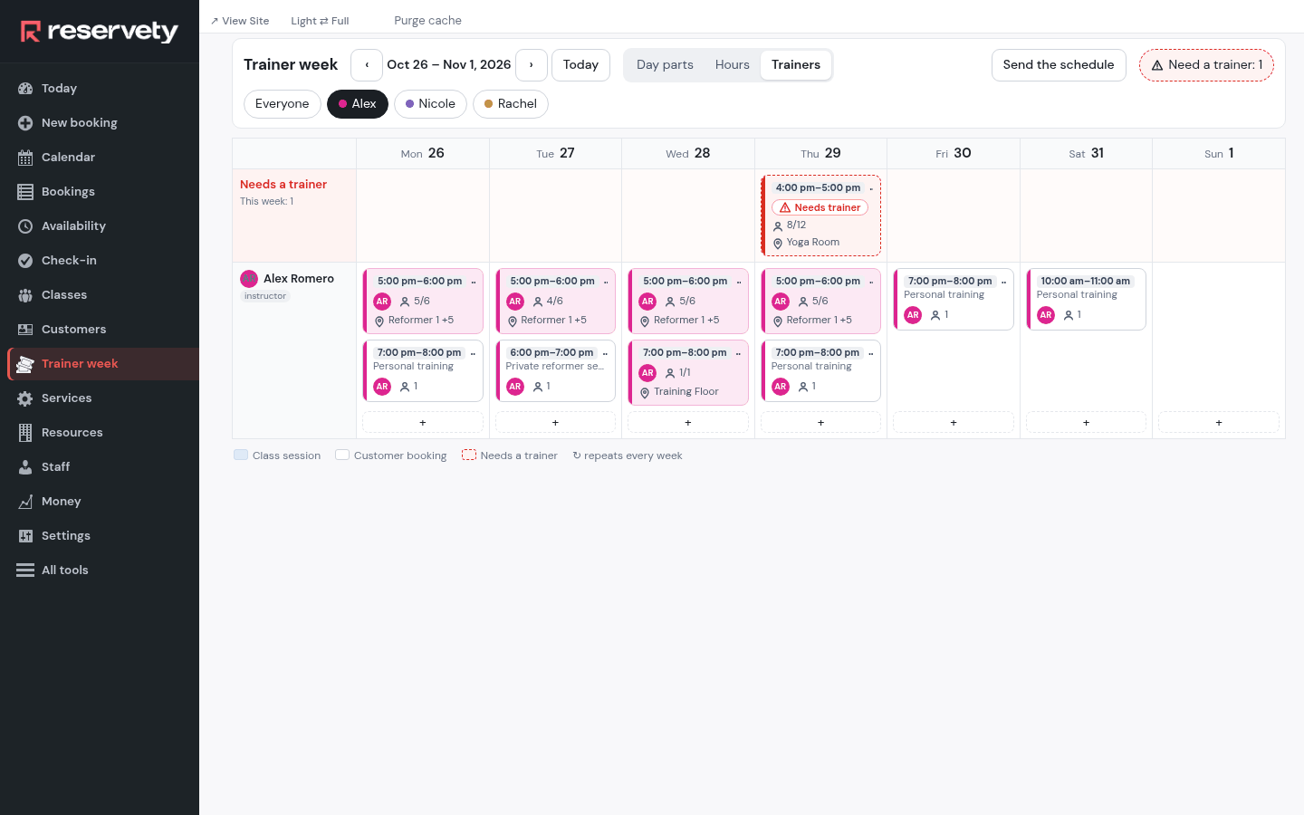This screenshot has height=815, width=1304.
Task: Open the Settings sliders icon
Action: [25, 536]
